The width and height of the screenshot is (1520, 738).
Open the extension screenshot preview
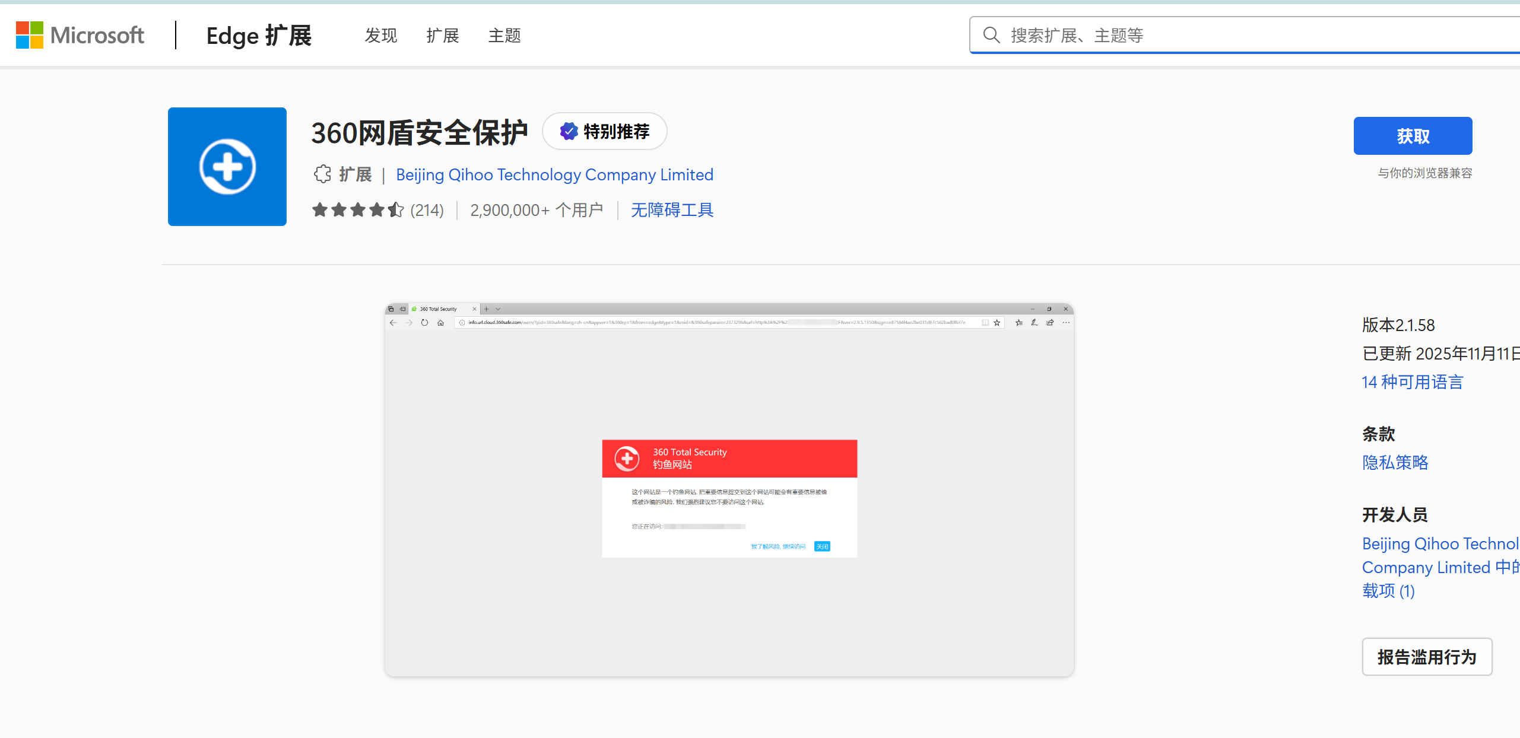pyautogui.click(x=729, y=490)
